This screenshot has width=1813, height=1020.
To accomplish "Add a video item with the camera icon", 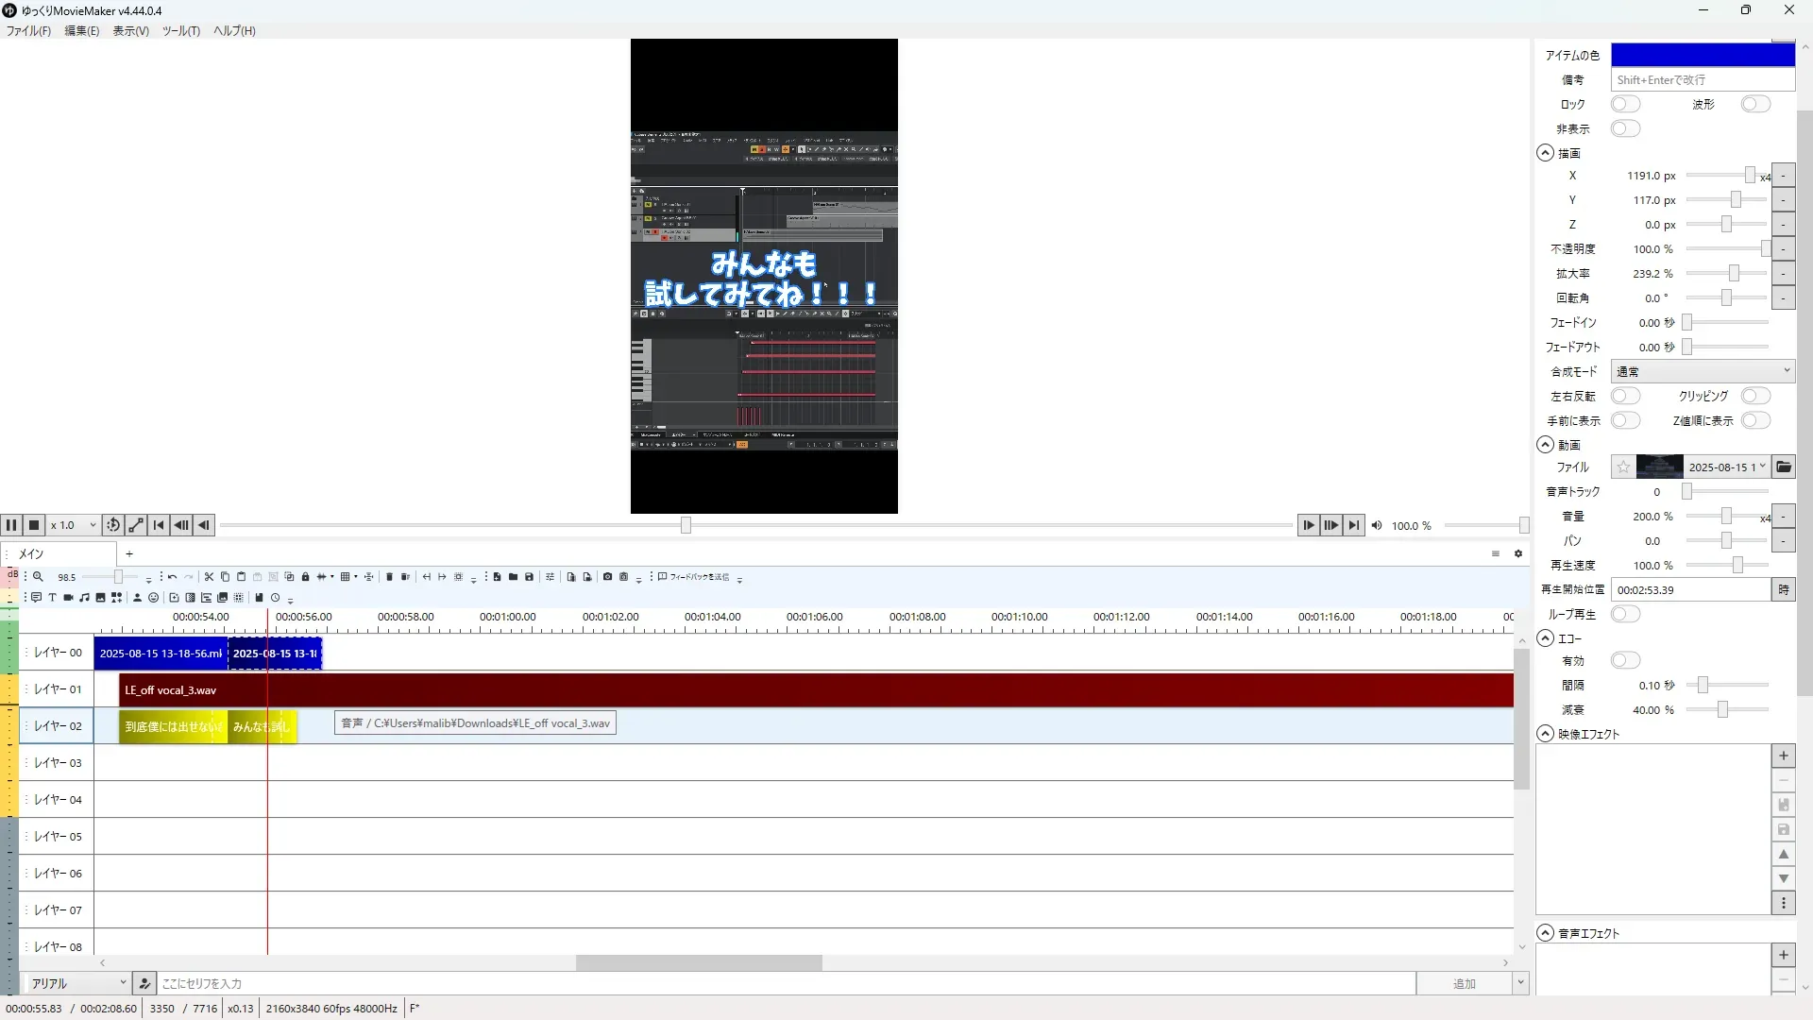I will (x=68, y=598).
